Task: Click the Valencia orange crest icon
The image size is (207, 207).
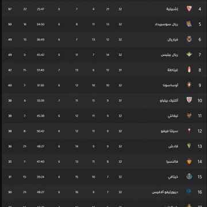Action: (189, 162)
